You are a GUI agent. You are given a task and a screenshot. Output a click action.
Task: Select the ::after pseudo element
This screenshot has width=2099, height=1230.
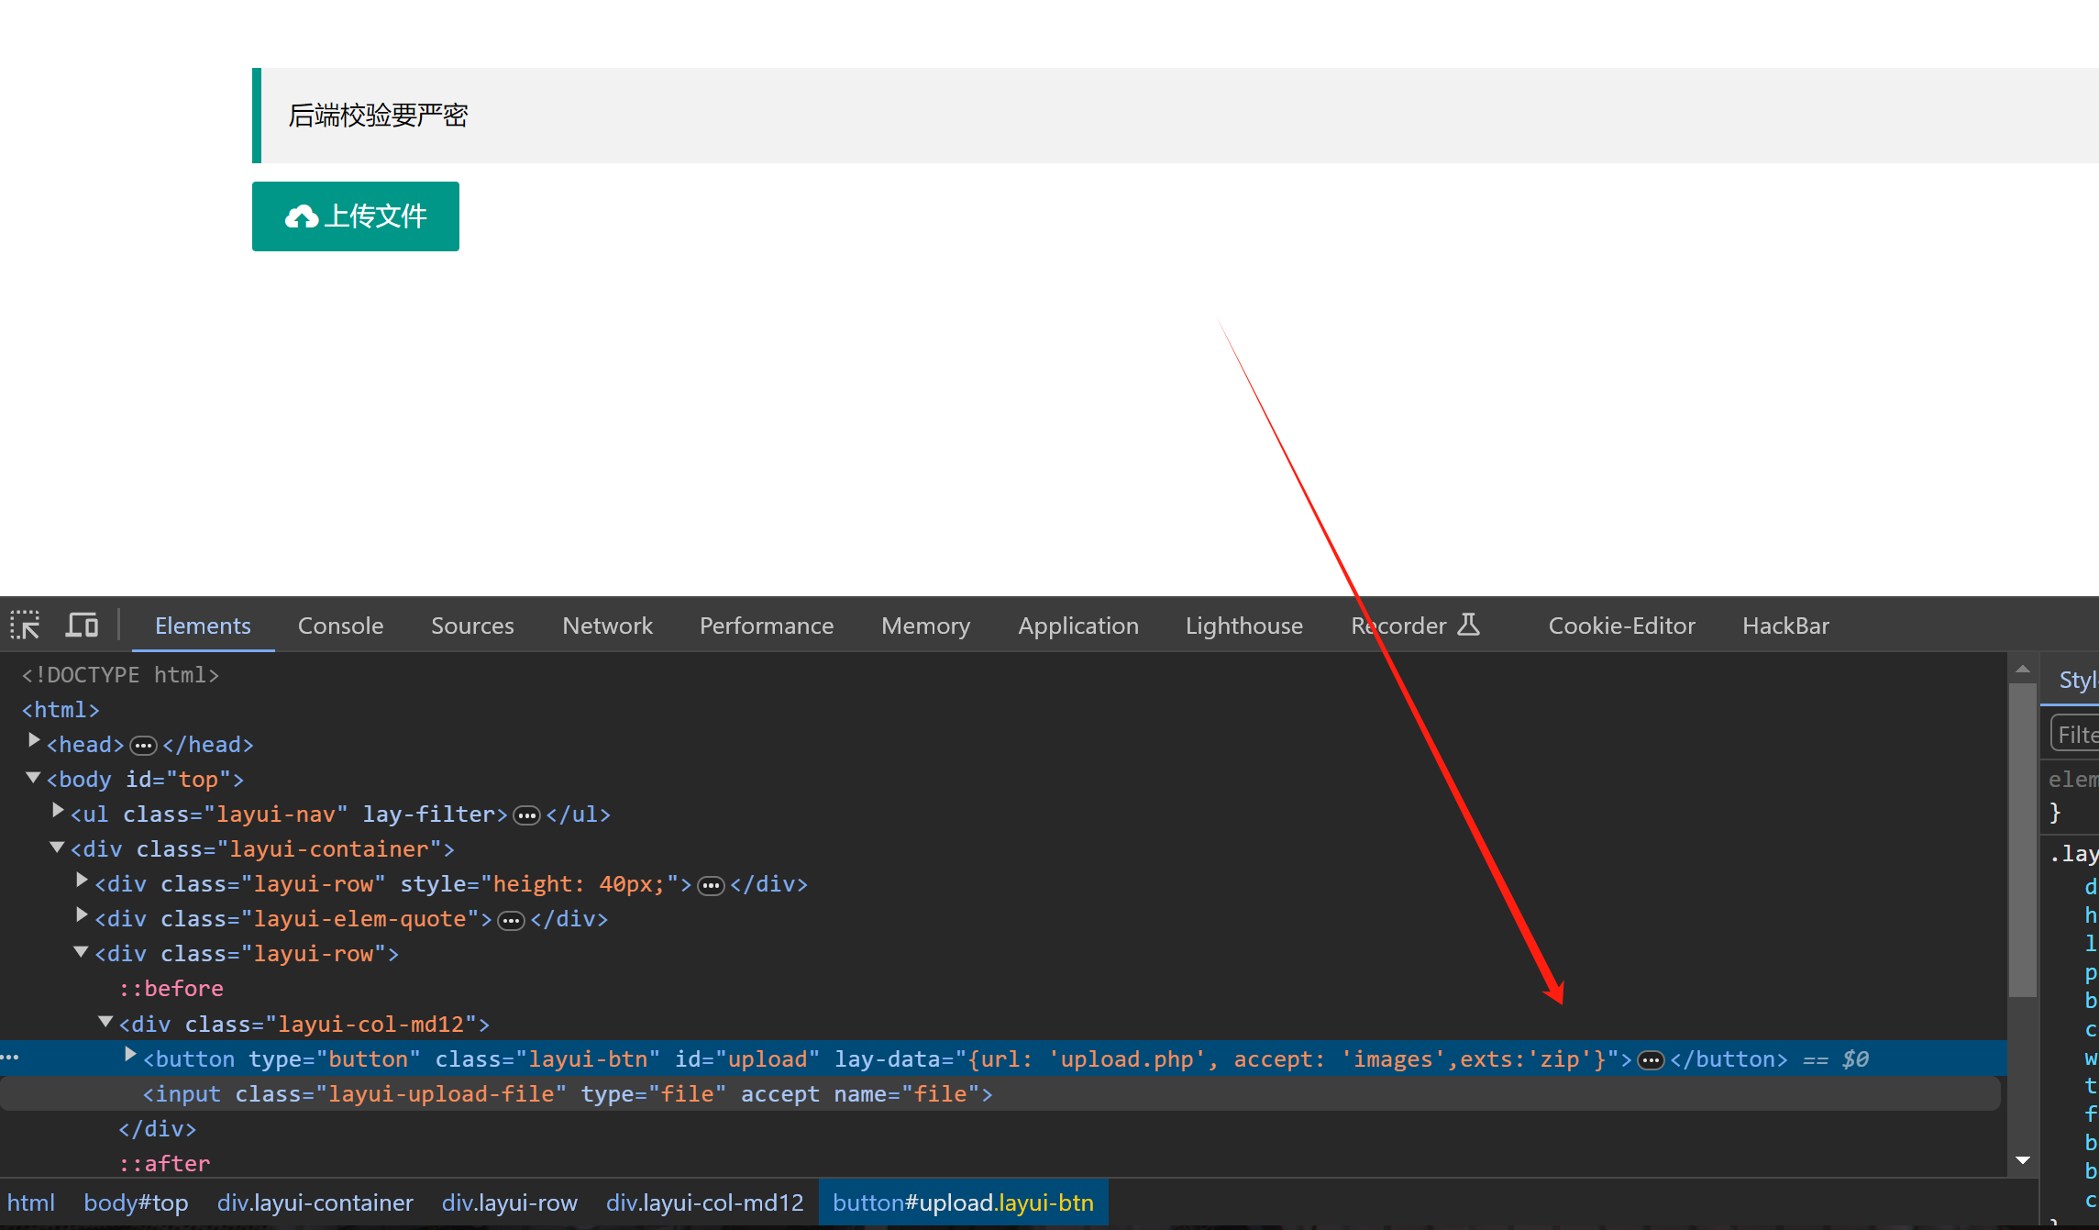click(165, 1164)
